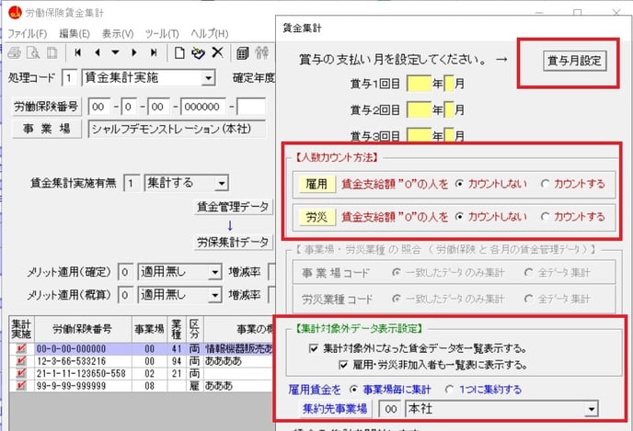
Task: Choose 1つに集約する radio option
Action: [449, 390]
